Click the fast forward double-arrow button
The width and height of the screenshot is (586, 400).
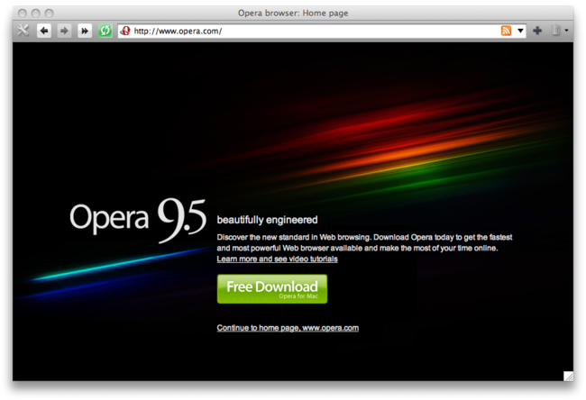(85, 31)
